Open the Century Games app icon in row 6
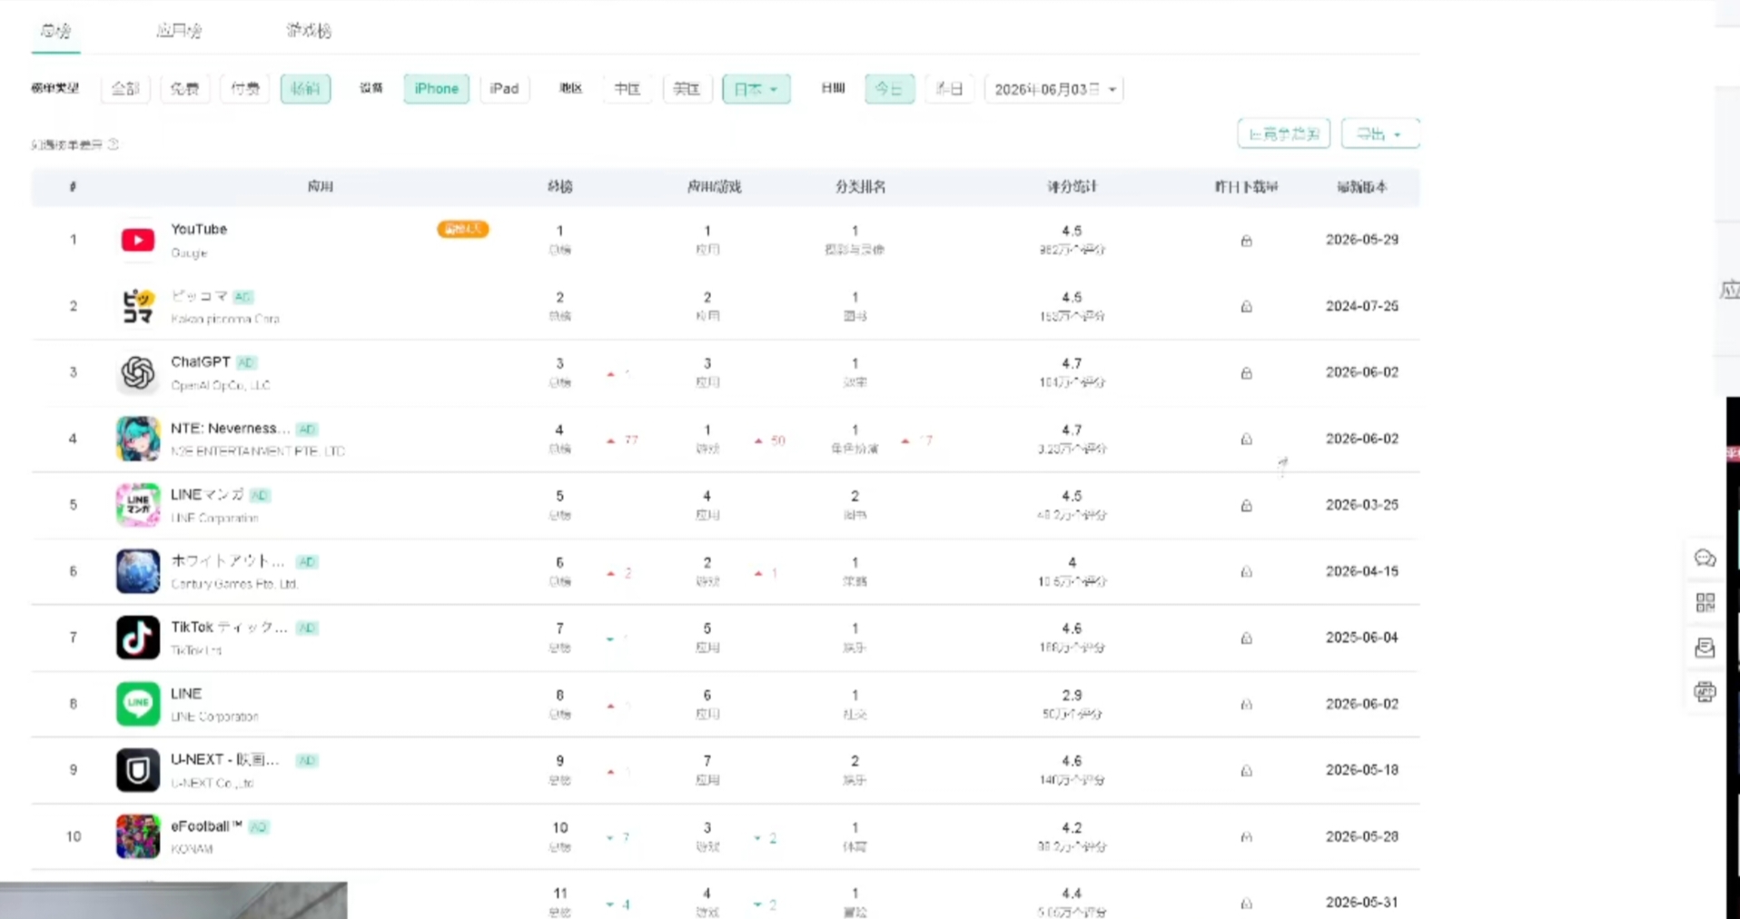Image resolution: width=1740 pixels, height=919 pixels. coord(138,571)
